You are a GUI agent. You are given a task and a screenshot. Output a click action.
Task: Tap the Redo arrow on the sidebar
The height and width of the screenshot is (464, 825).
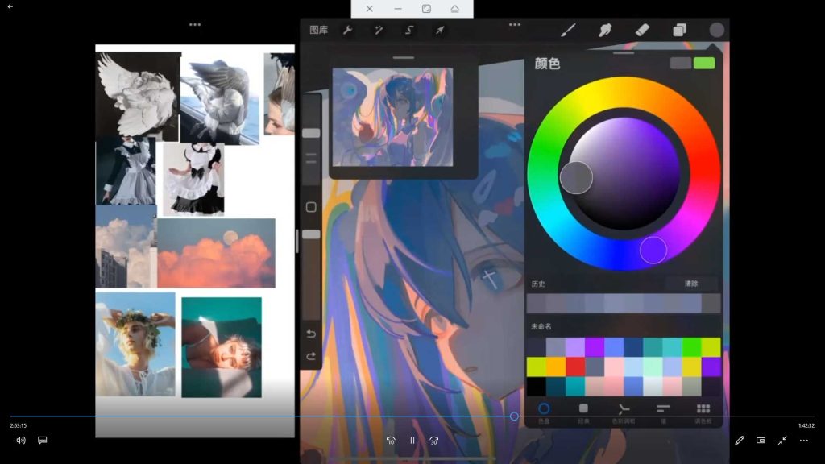pos(311,356)
